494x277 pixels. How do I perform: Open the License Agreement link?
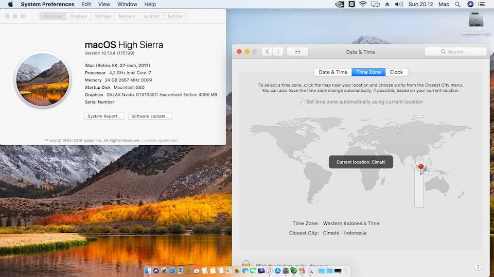pos(160,141)
